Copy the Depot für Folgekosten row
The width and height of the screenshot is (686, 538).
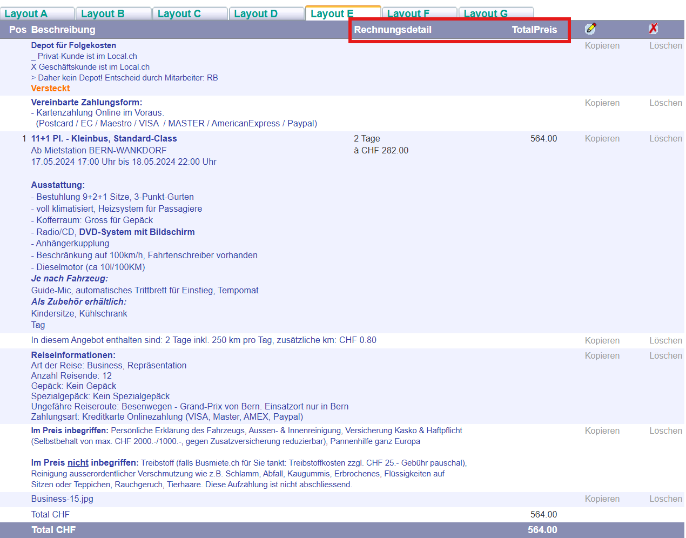tap(602, 46)
